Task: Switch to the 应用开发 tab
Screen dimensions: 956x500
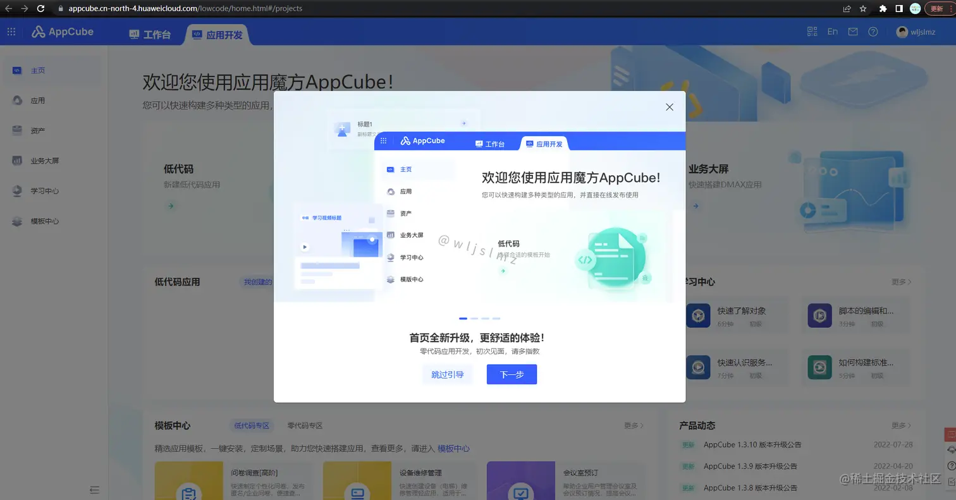Action: pyautogui.click(x=218, y=35)
